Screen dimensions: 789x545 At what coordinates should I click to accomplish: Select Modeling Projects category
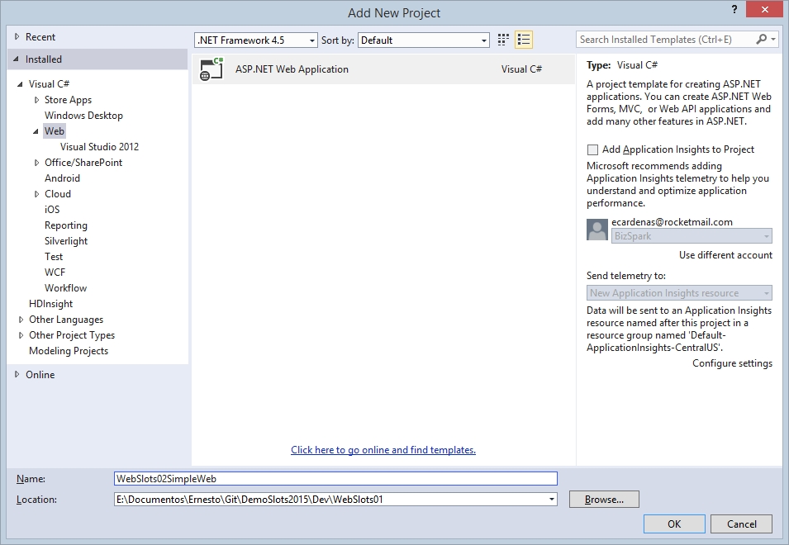(69, 351)
